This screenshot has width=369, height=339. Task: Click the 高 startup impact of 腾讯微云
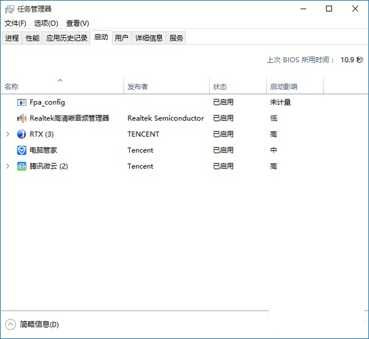[x=274, y=166]
